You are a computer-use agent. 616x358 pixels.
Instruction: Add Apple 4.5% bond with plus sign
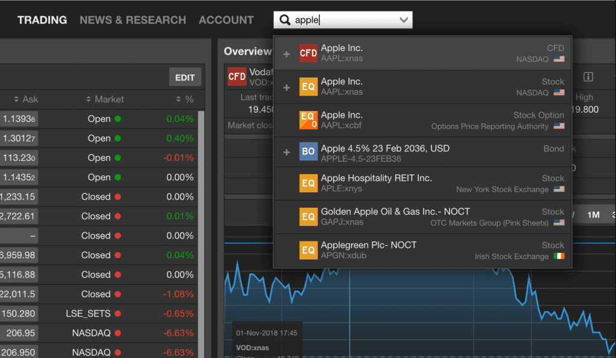pyautogui.click(x=286, y=152)
